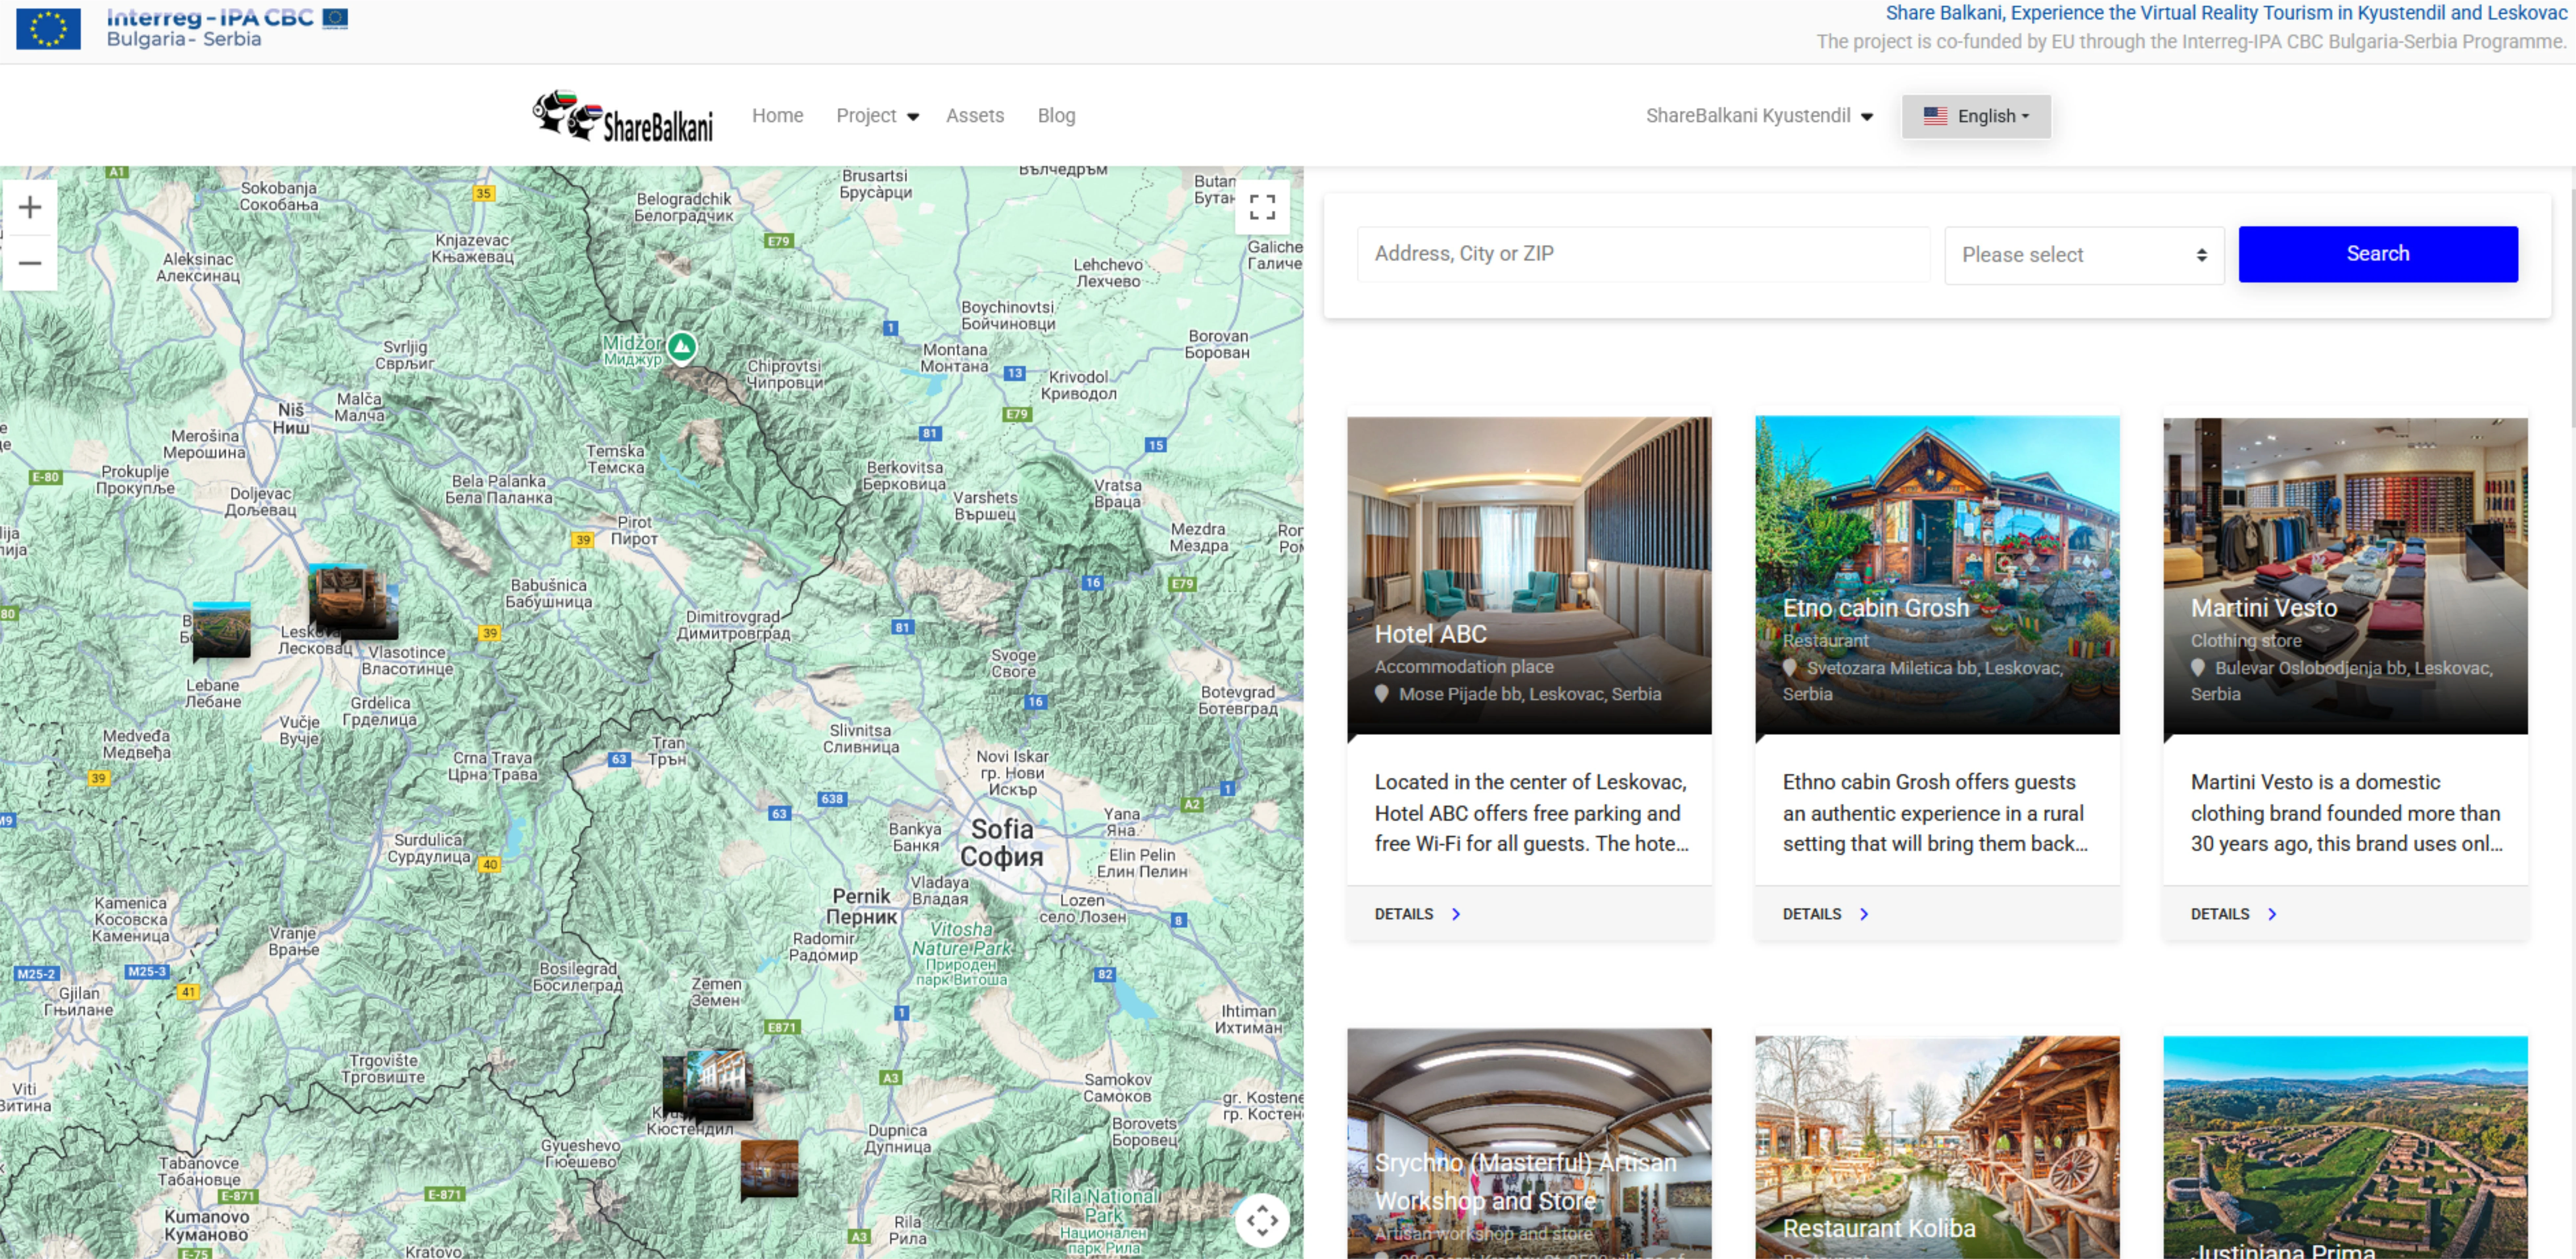
Task: Click the Pernik label on map
Action: [x=861, y=906]
